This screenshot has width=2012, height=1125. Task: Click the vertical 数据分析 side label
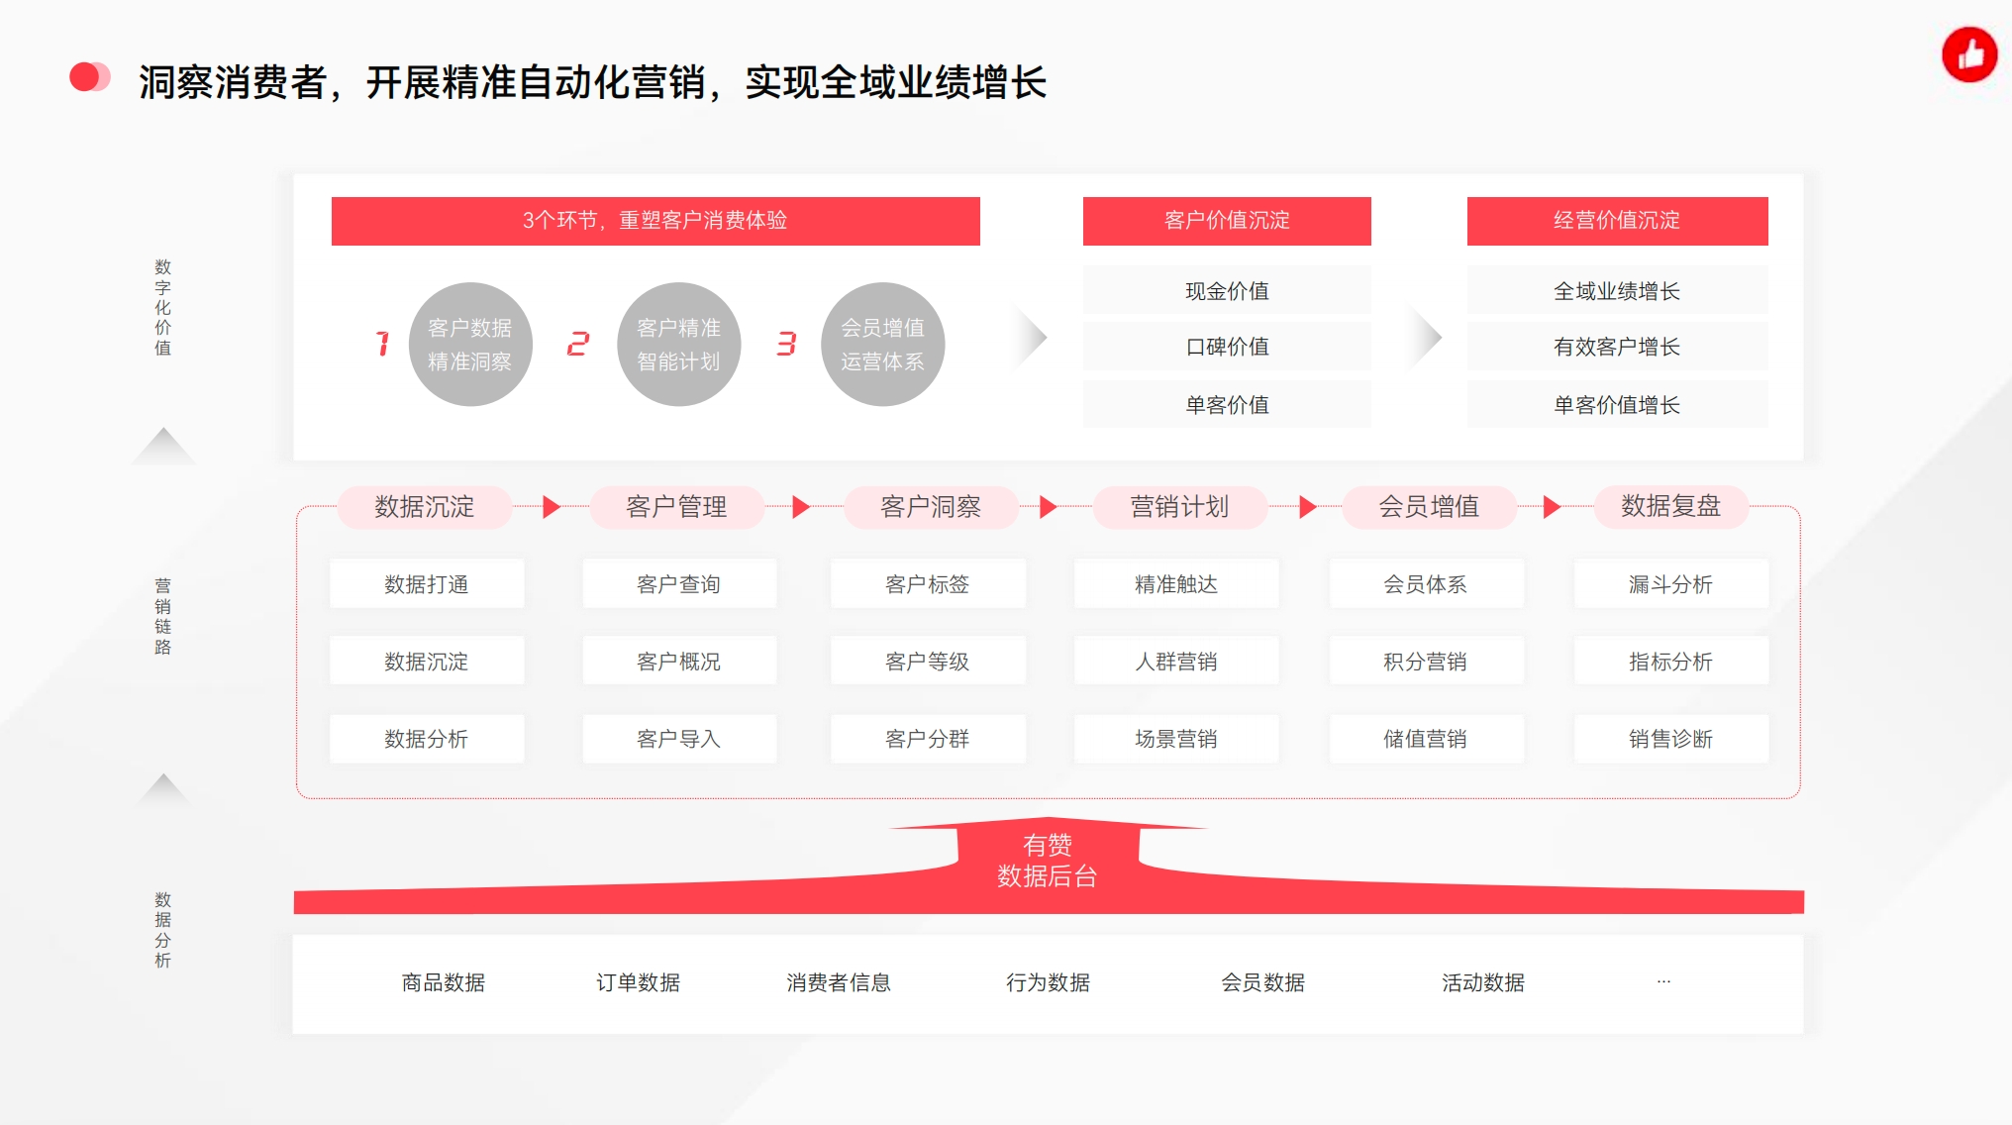(163, 930)
